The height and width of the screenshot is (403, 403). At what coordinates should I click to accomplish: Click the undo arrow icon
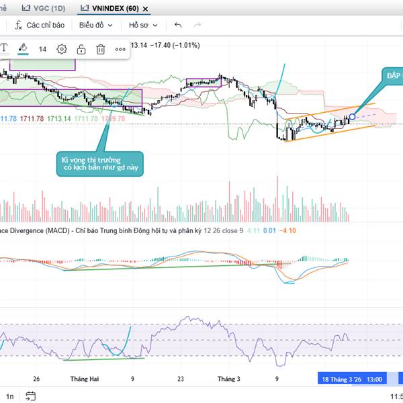coord(178,25)
